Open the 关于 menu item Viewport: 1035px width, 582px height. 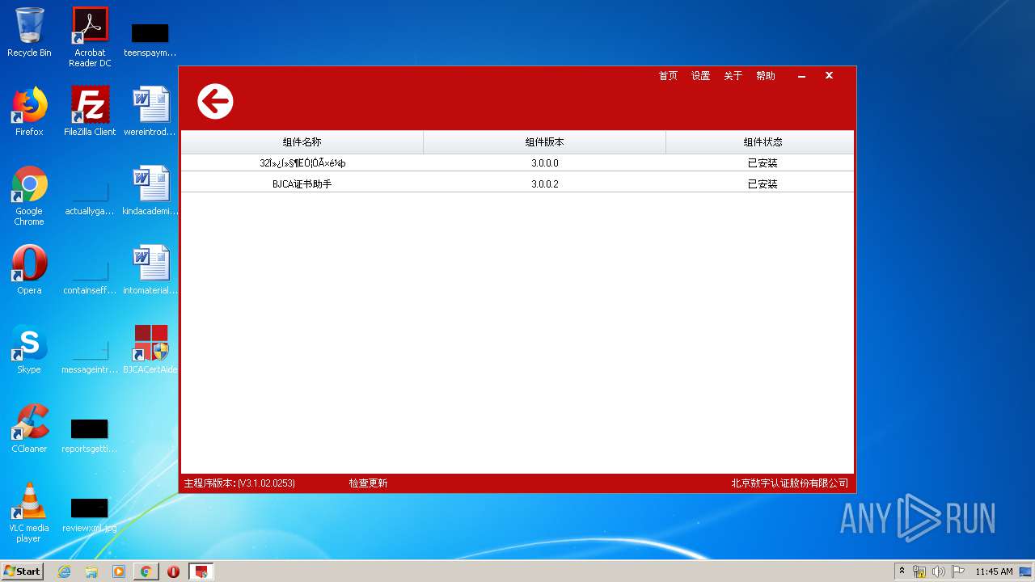[733, 76]
